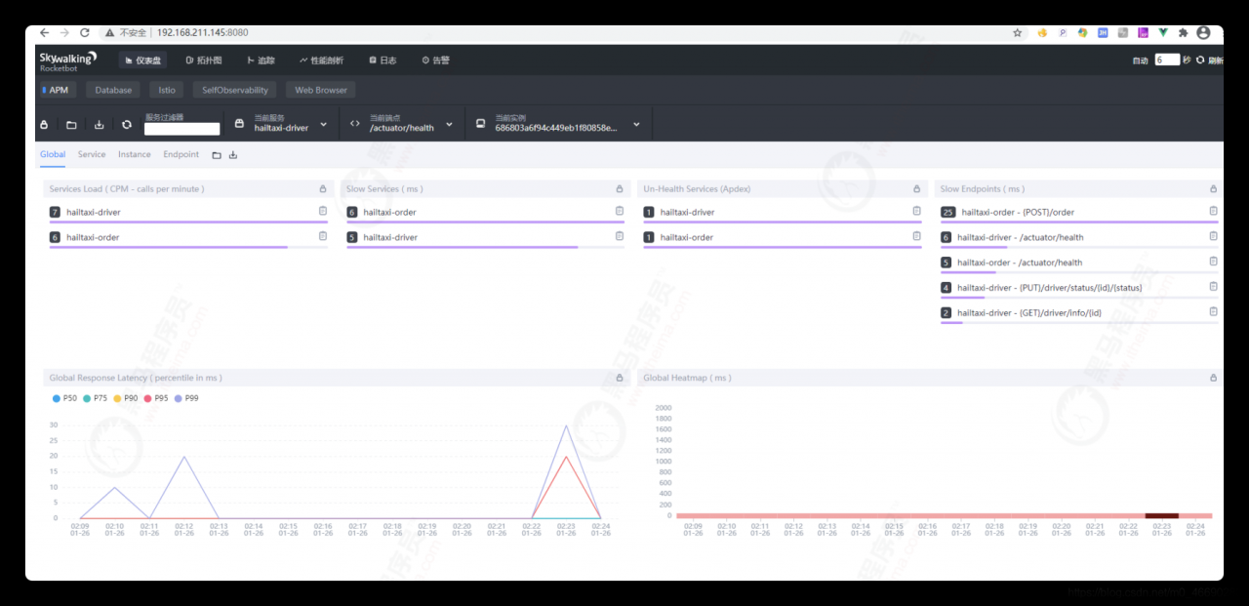Switch to the Istio dashboard group
This screenshot has width=1249, height=606.
click(167, 90)
